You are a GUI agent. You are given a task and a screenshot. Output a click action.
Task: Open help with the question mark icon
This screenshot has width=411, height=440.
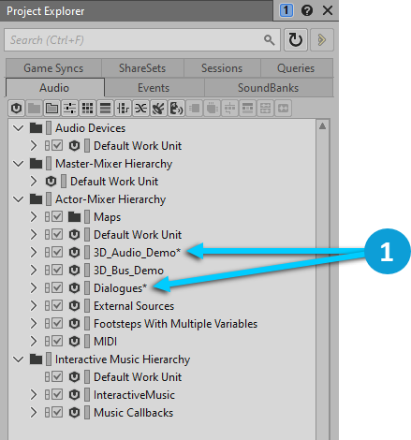coord(307,11)
